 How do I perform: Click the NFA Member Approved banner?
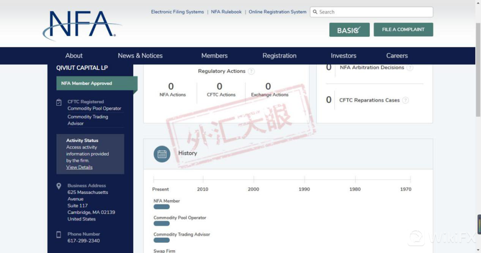pos(97,83)
